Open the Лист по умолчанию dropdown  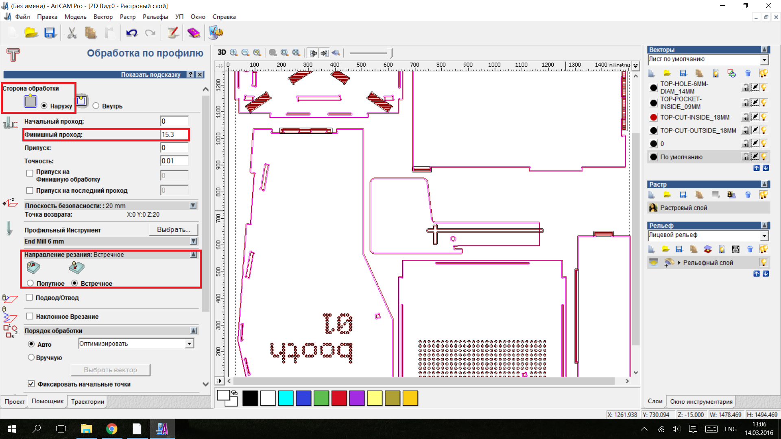coord(764,60)
